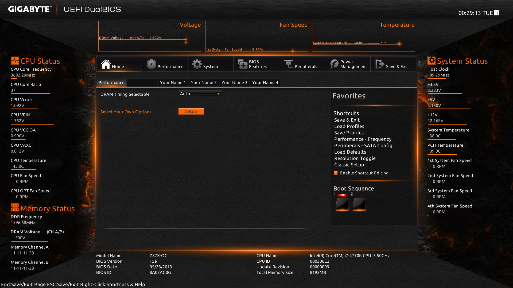The image size is (513, 288).
Task: Click Host Clock value 99.79MHz
Action: coord(439,75)
